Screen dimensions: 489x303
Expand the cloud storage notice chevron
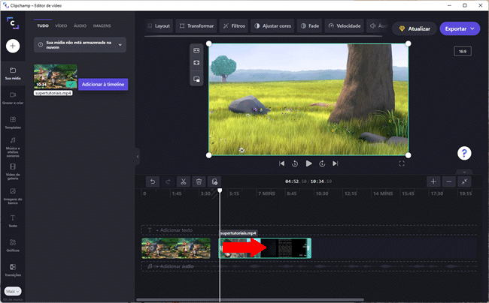120,45
